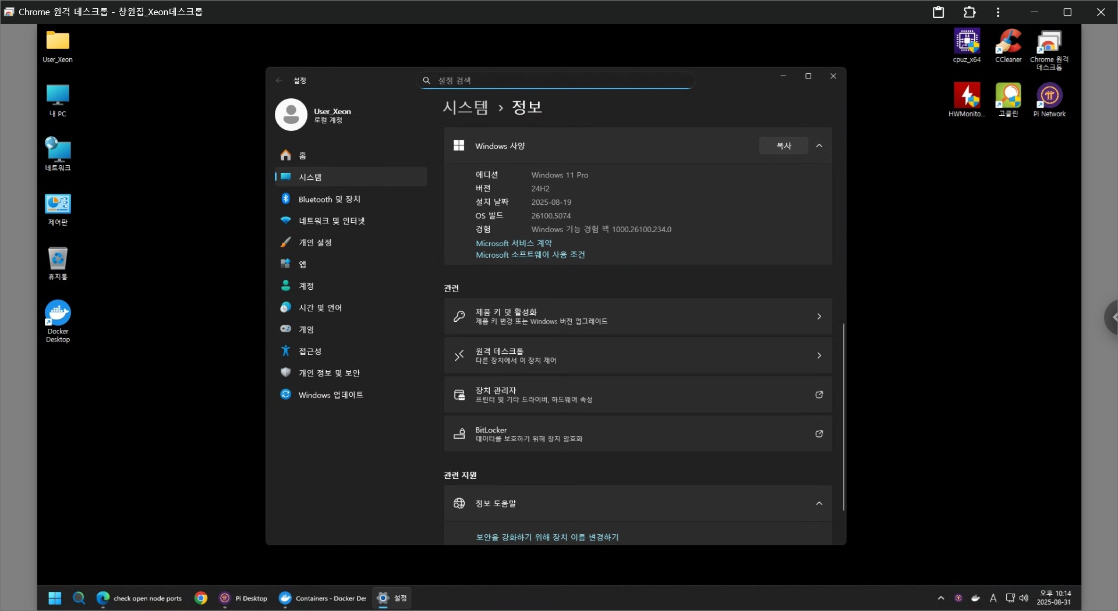Open 접근성 settings category
Viewport: 1118px width, 611px height.
351,351
